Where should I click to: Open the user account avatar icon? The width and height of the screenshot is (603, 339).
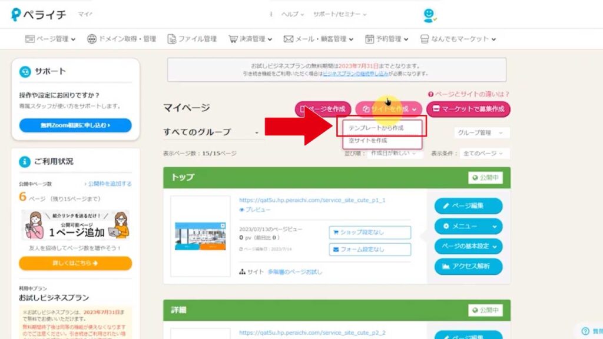point(429,15)
